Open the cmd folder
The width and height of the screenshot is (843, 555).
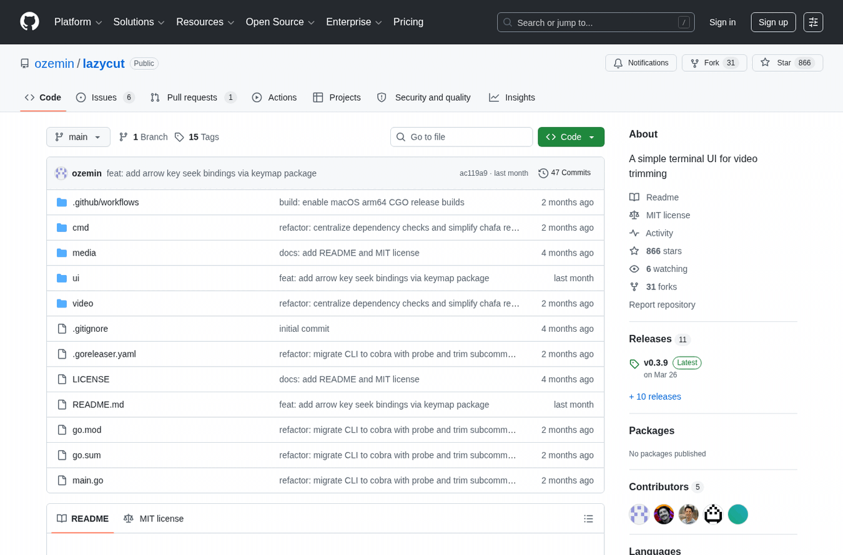tap(81, 228)
